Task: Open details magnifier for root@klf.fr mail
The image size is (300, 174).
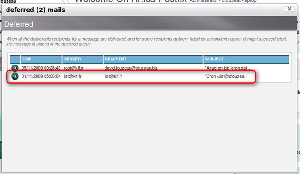Action: [15, 68]
